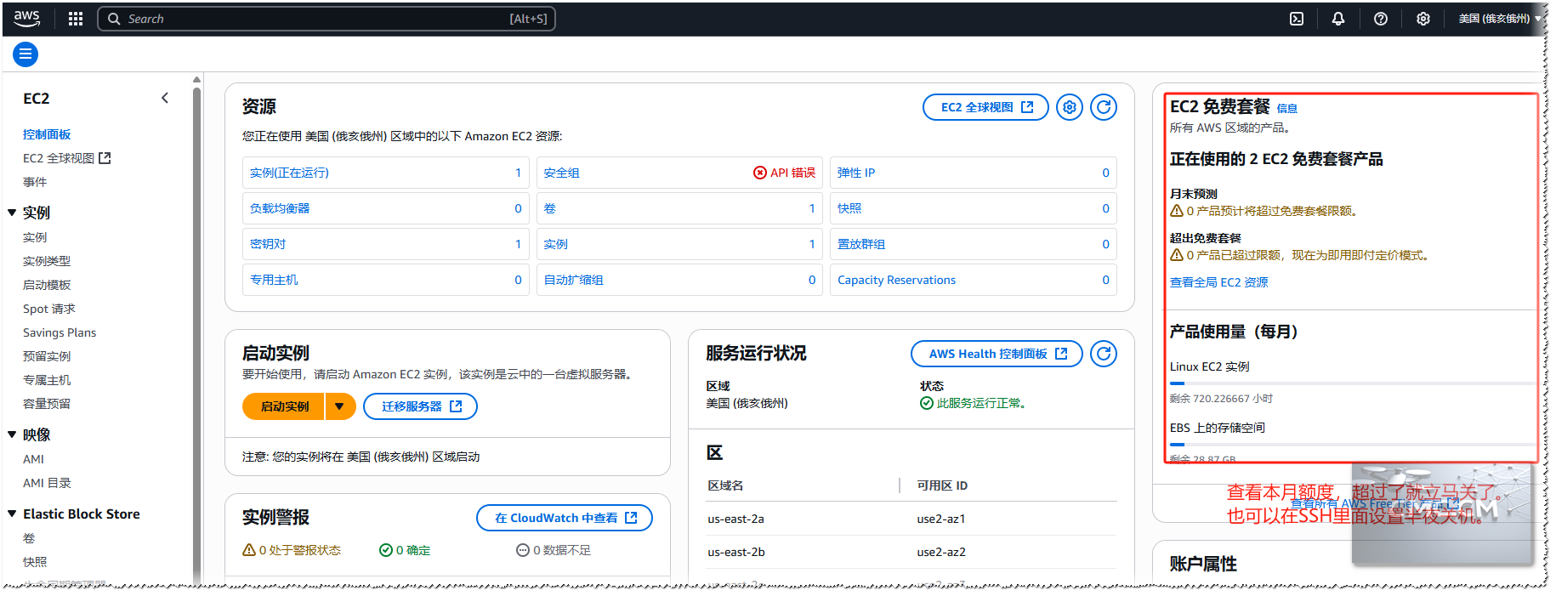This screenshot has width=1556, height=596.
Task: Click 在 CloudWatch 中查看 button
Action: (x=565, y=518)
